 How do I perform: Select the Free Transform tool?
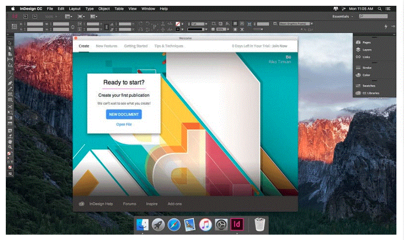[x=10, y=112]
